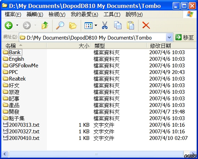Go up one folder level
This screenshot has height=159, width=198.
(x=45, y=25)
